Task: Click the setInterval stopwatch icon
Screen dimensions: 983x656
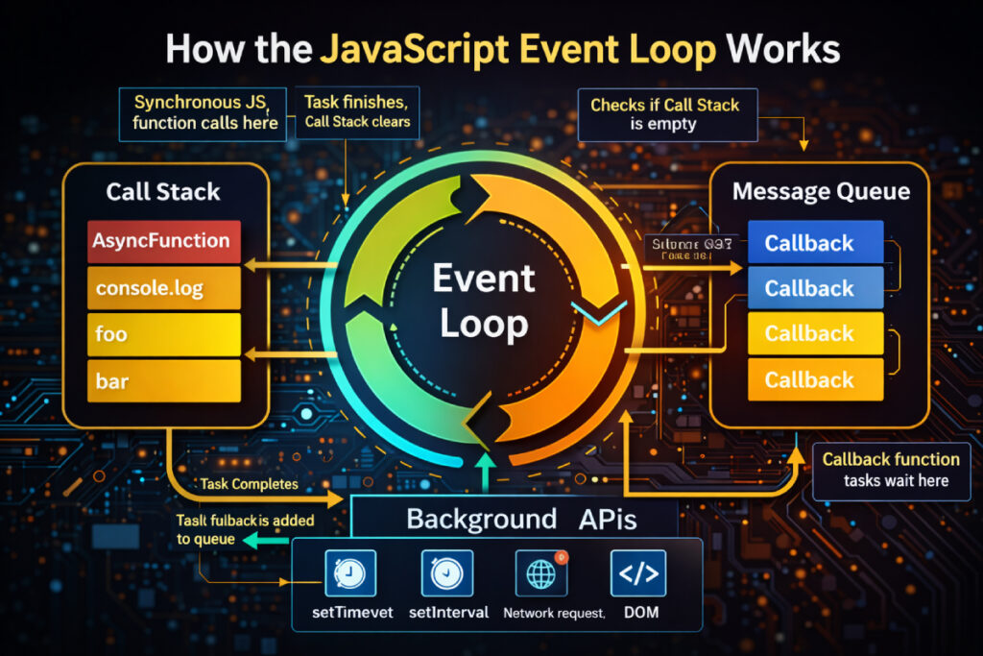Action: [447, 572]
